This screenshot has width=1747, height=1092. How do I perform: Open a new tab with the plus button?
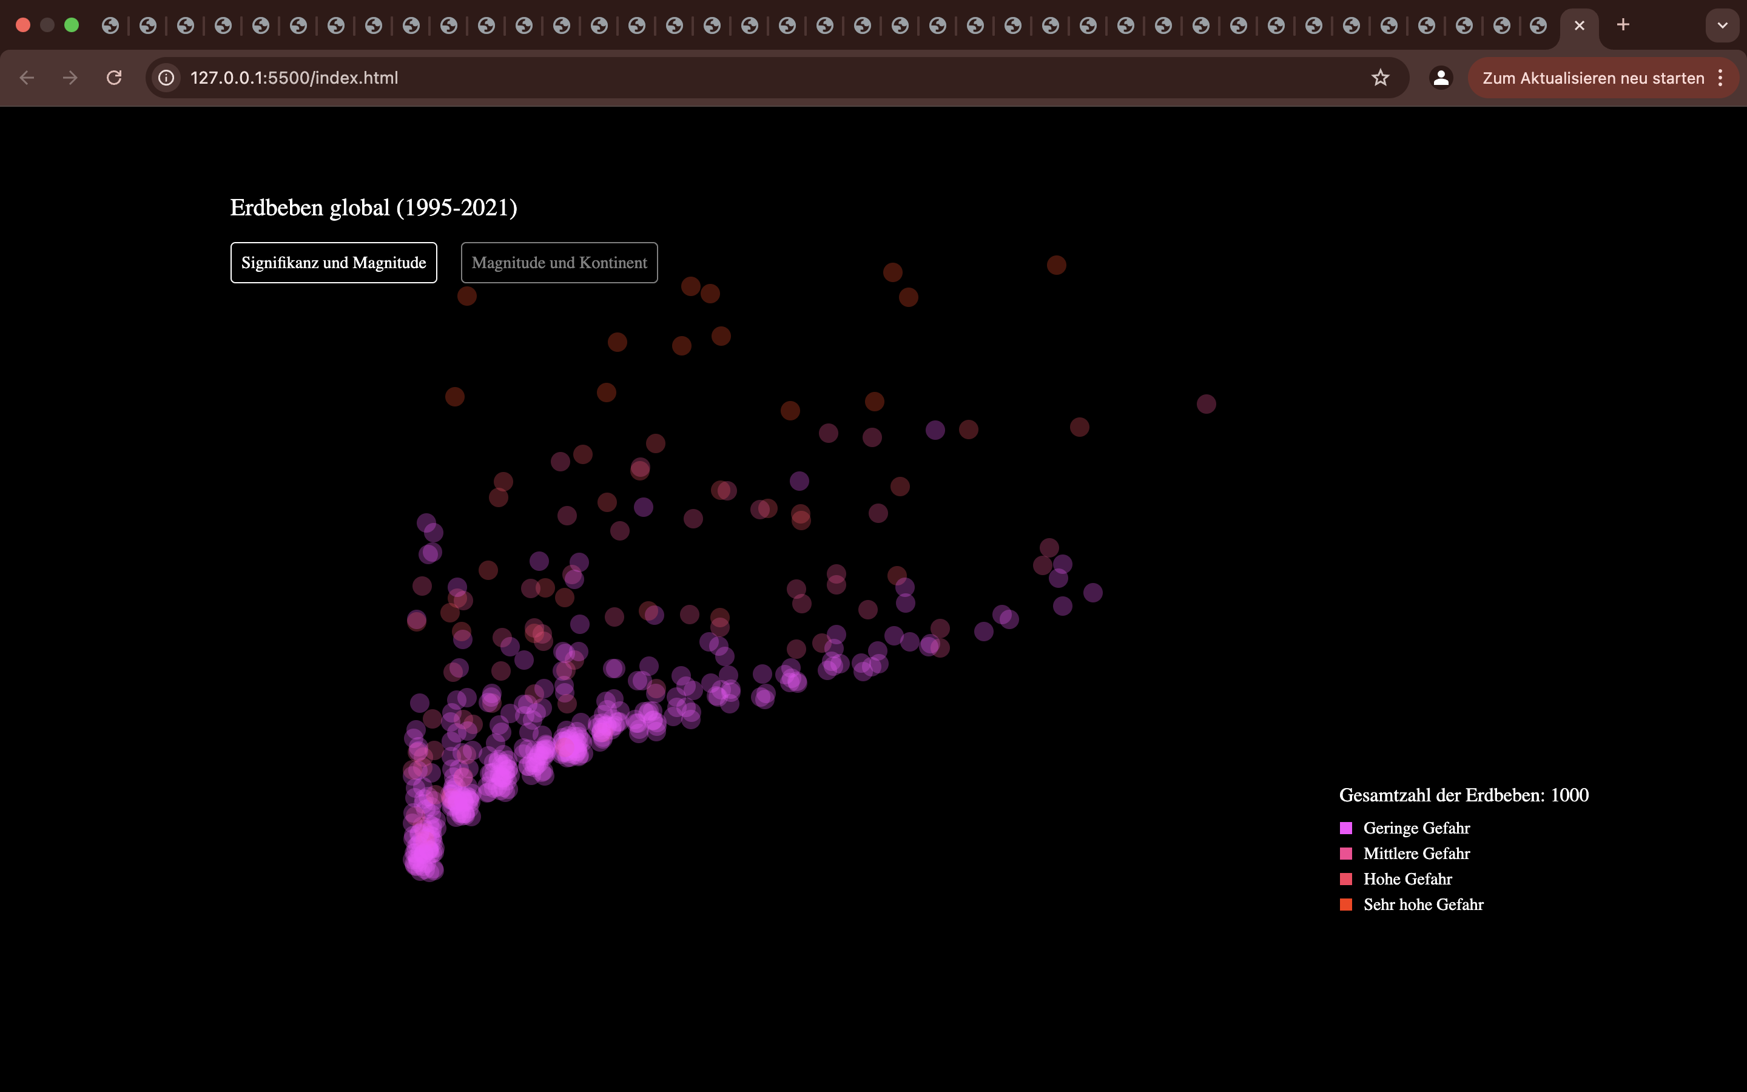point(1623,25)
